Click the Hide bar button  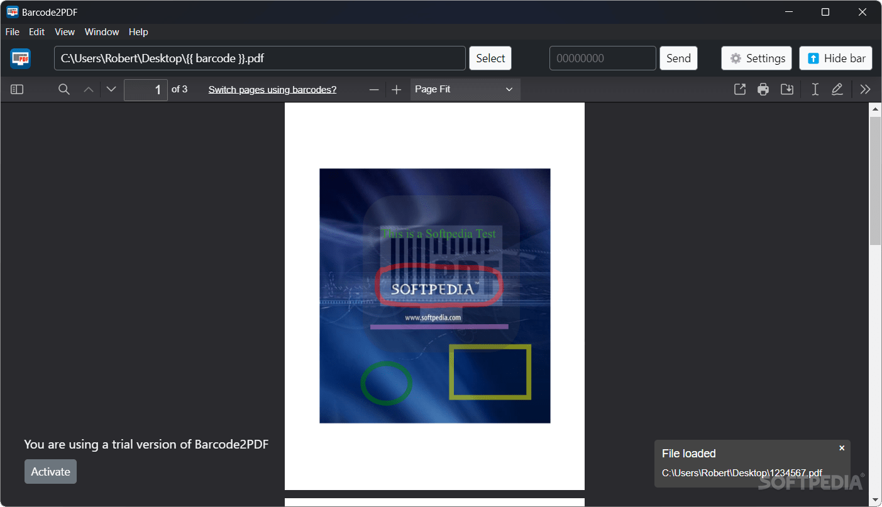point(835,58)
